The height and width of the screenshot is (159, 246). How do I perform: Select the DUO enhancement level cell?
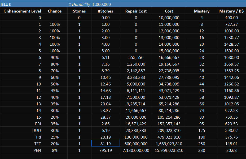pyautogui.click(x=37, y=130)
